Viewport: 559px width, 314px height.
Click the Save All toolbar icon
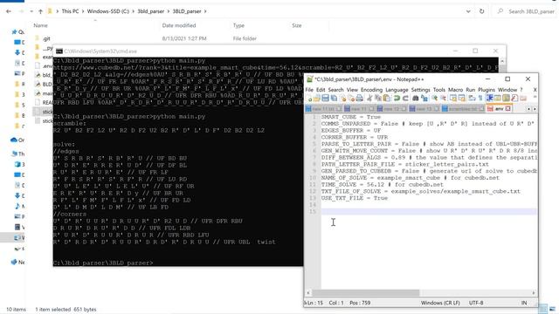(334, 99)
